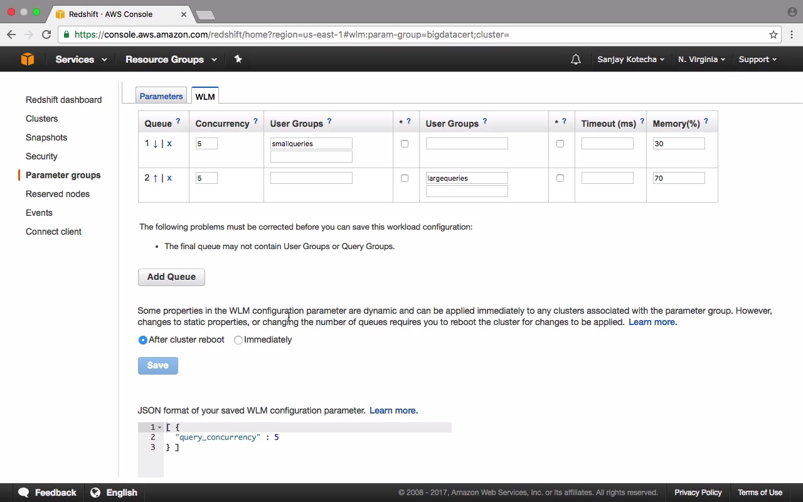The image size is (803, 502).
Task: Show help for the Timeout (ms) column
Action: click(x=642, y=122)
